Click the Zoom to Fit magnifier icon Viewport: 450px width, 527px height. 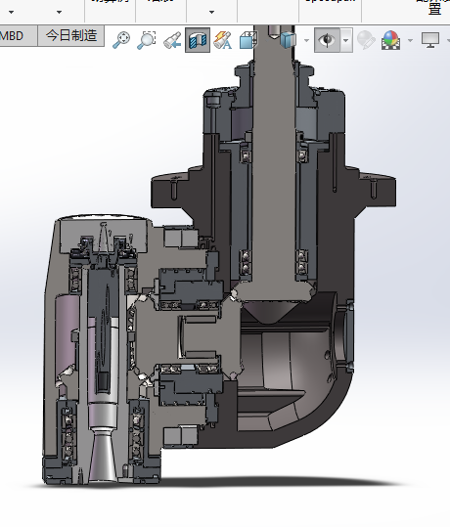point(121,40)
